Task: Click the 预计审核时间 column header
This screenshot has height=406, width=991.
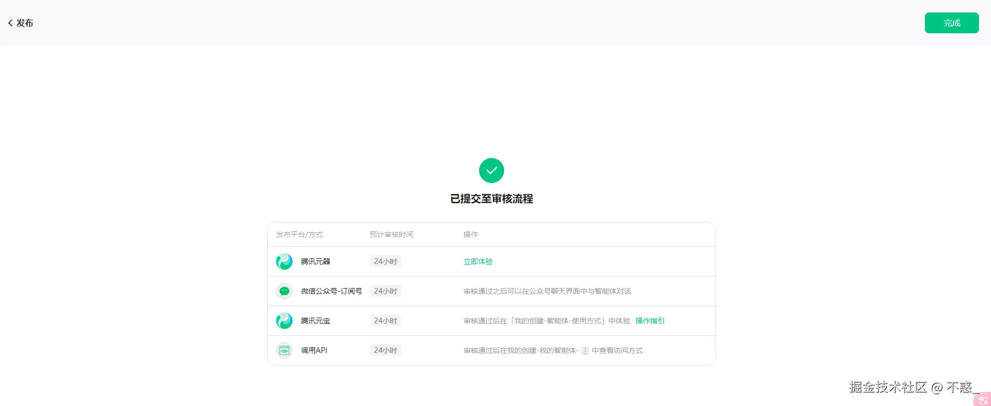Action: [392, 234]
